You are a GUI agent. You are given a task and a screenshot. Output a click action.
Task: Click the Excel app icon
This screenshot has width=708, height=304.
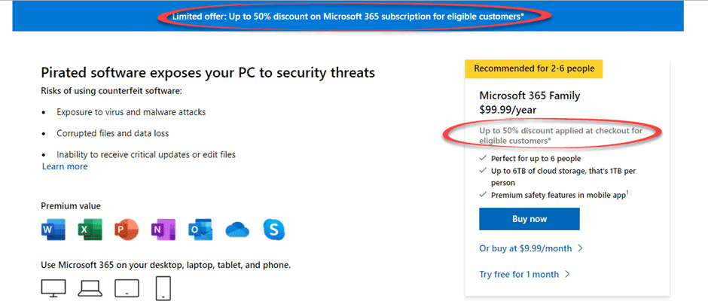point(90,230)
